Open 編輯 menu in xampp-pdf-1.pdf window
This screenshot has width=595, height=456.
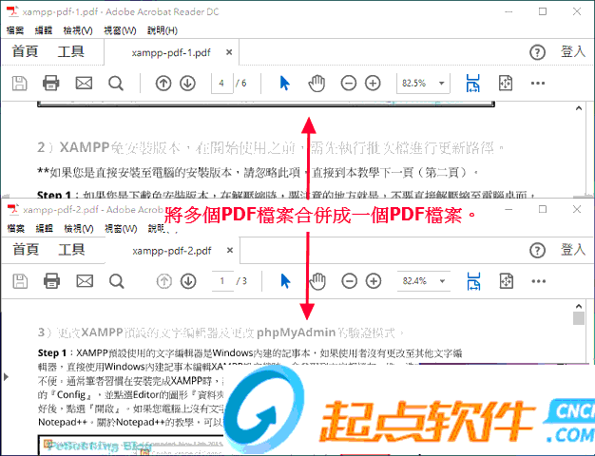(44, 30)
